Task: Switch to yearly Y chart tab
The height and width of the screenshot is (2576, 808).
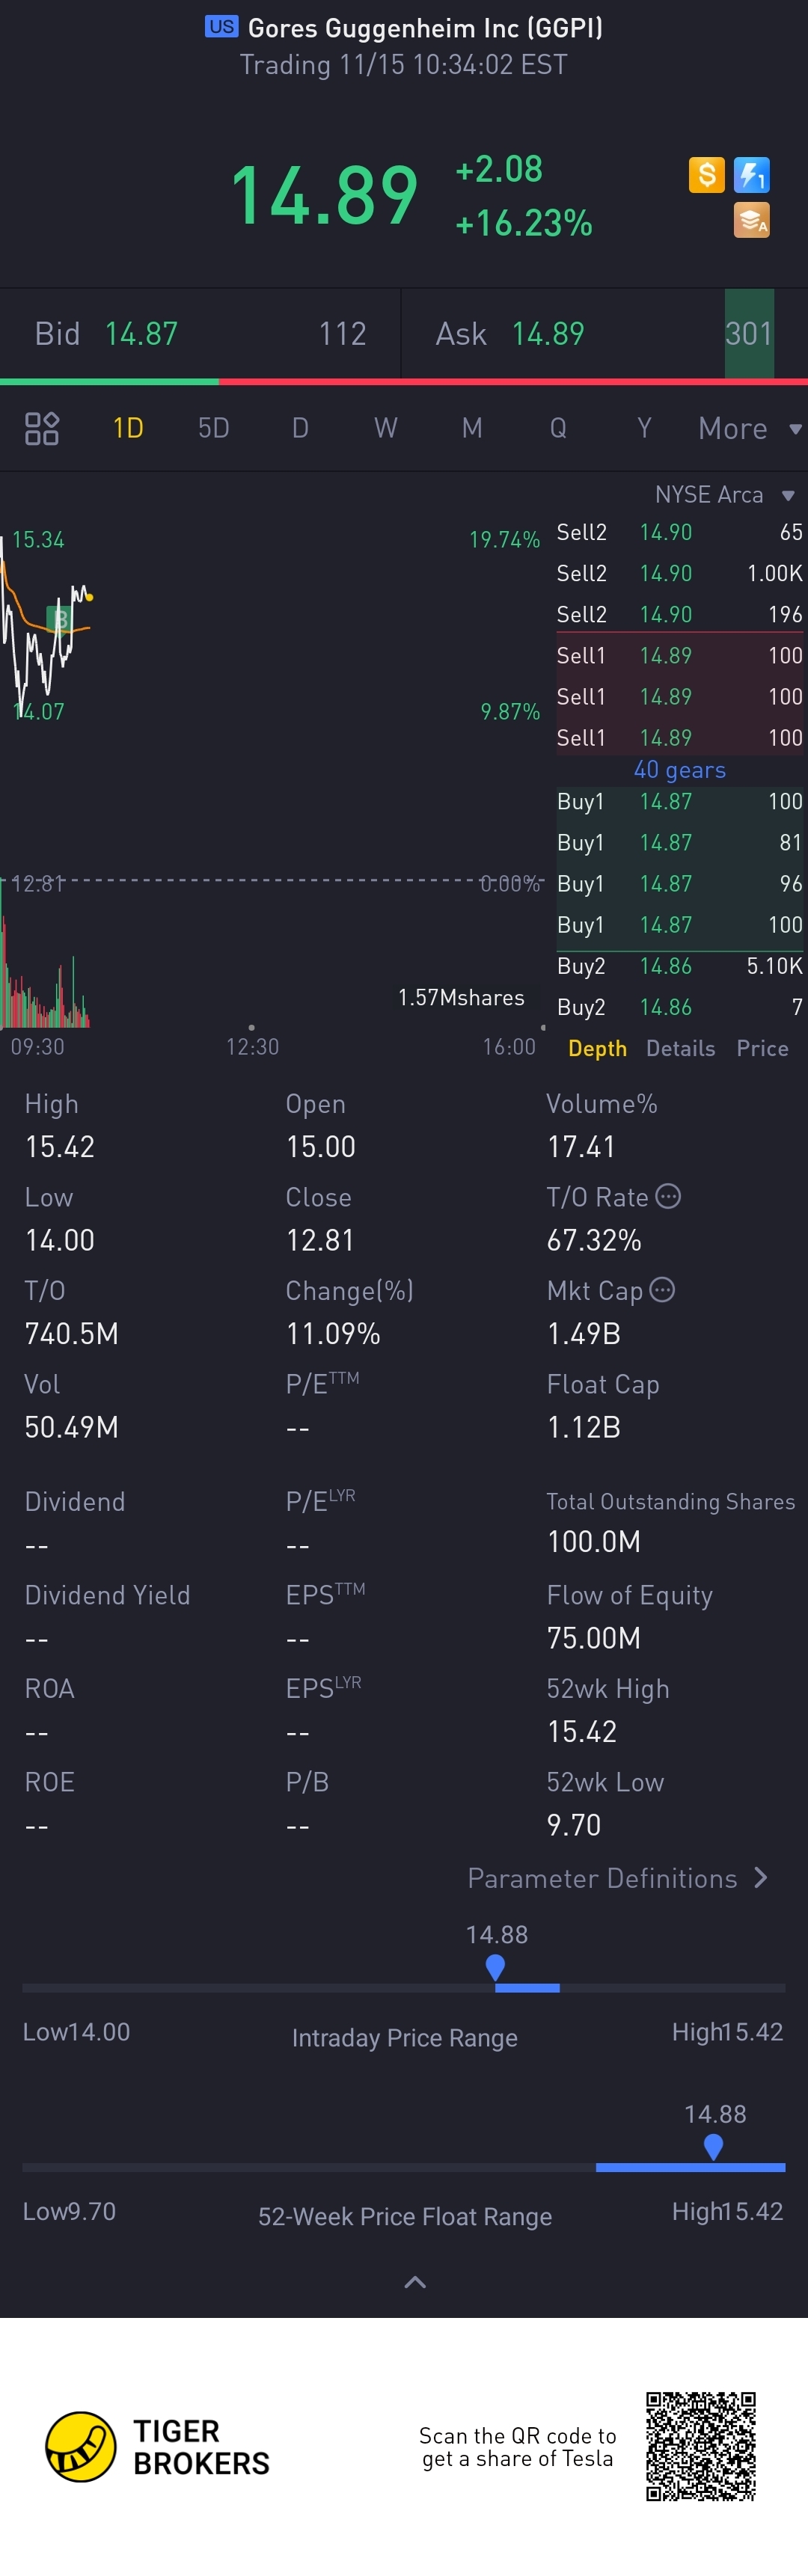Action: [x=644, y=428]
